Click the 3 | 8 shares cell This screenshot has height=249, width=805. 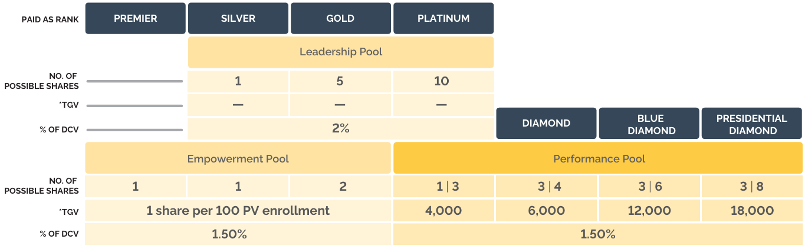point(752,187)
